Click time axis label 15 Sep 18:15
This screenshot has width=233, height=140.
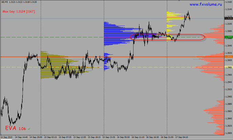pyautogui.click(x=94, y=137)
